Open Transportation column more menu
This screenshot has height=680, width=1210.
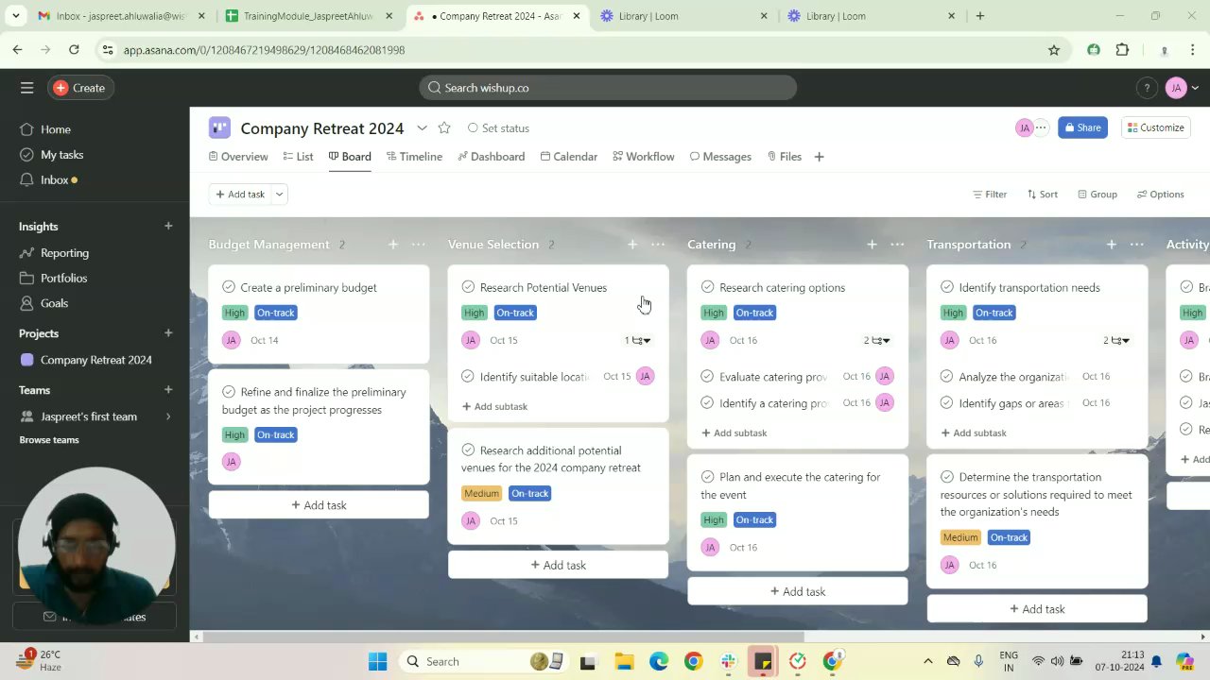coord(1136,245)
